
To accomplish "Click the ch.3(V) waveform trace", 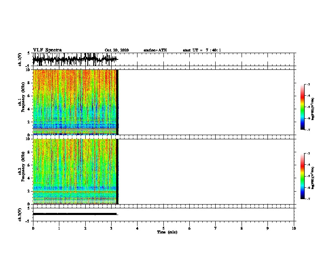I will (75, 214).
